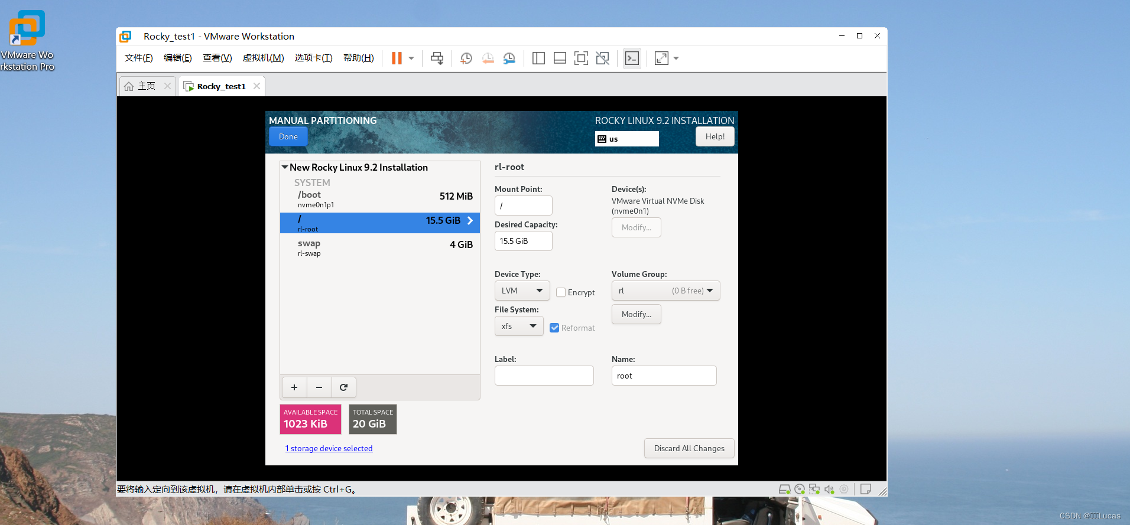Enter full screen mode
This screenshot has height=525, width=1130.
click(x=581, y=58)
